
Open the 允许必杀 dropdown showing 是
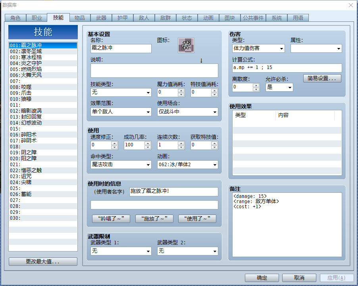279,87
